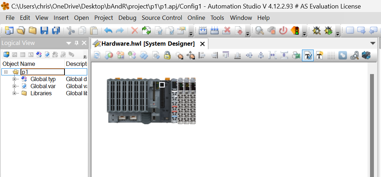381x177 pixels.
Task: Expand the Global.typ tree node
Action: point(14,79)
